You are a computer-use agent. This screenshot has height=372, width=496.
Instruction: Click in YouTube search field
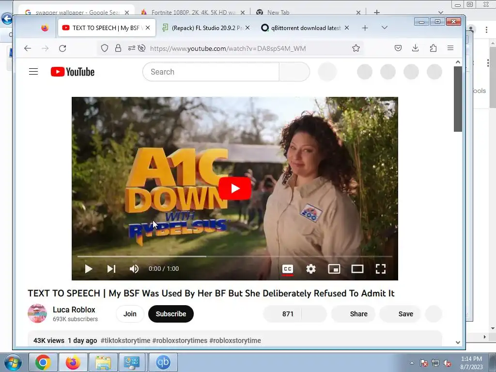(211, 72)
